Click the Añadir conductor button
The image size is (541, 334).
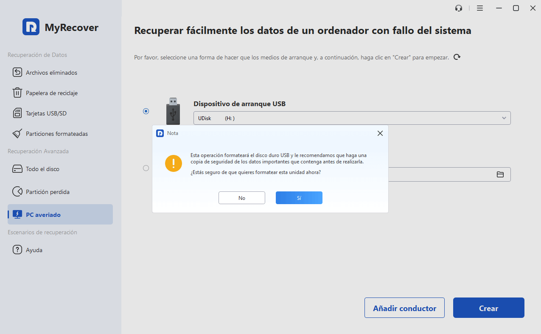pos(404,308)
